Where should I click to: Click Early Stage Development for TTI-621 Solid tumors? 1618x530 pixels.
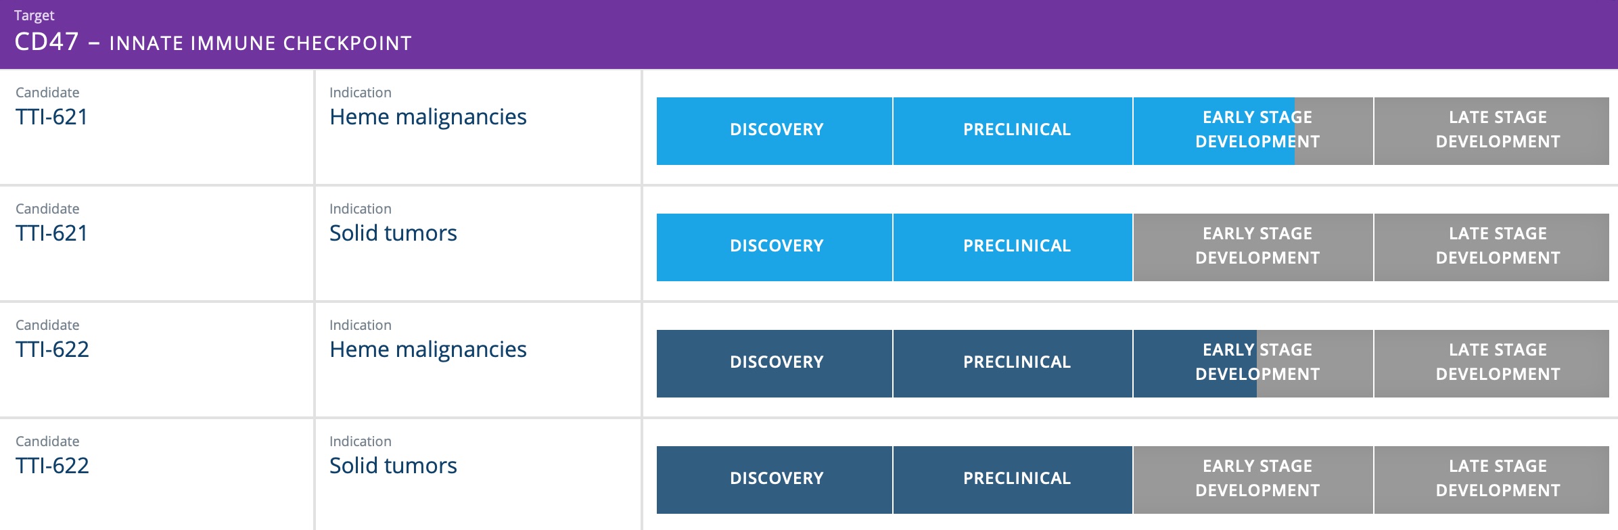pyautogui.click(x=1257, y=247)
